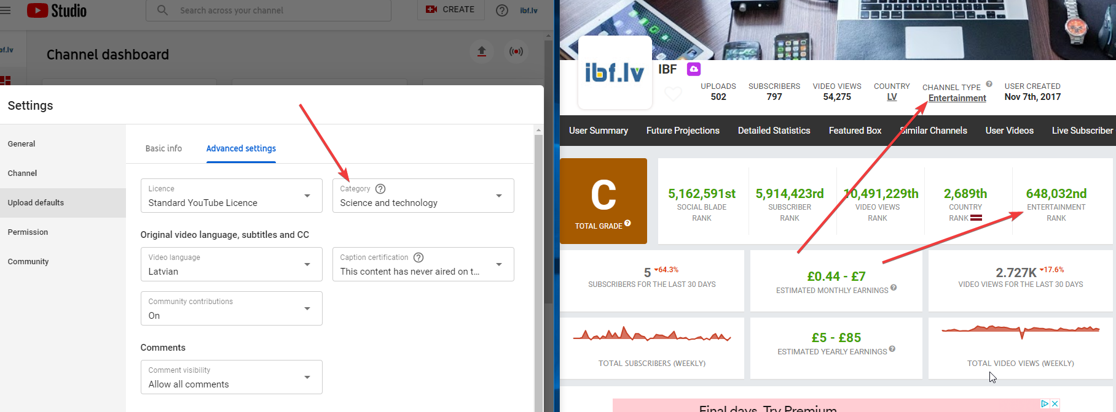Image resolution: width=1116 pixels, height=412 pixels.
Task: Open the Community contributions dropdown
Action: click(231, 308)
